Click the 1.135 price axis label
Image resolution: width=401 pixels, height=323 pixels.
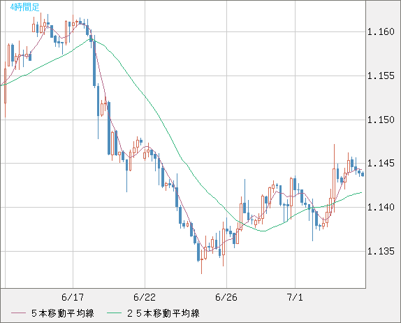pos(381,251)
